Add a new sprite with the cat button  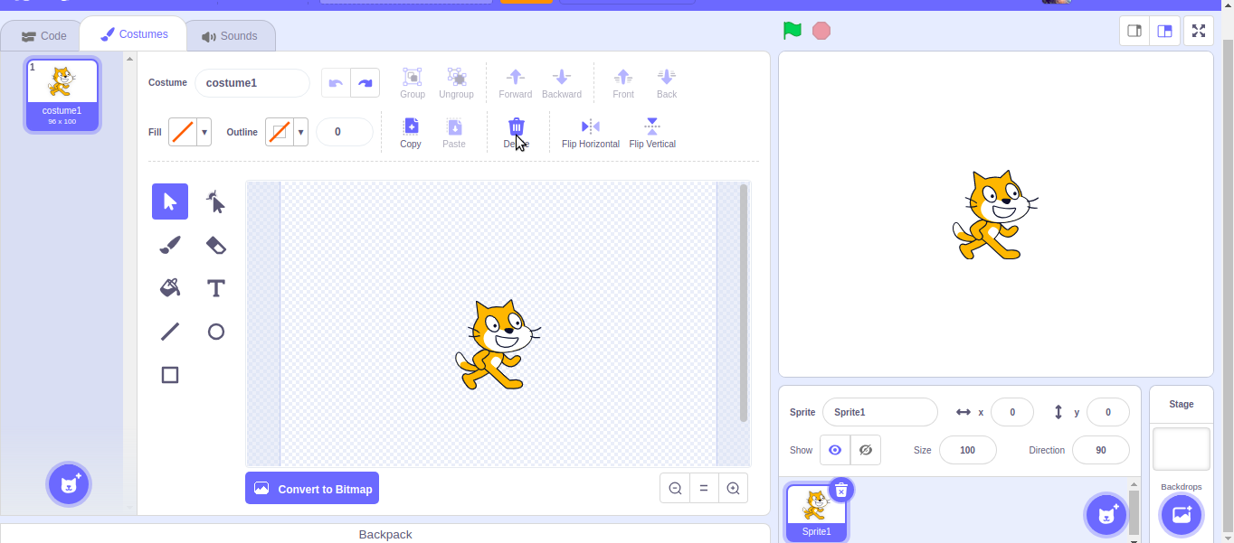click(1106, 514)
